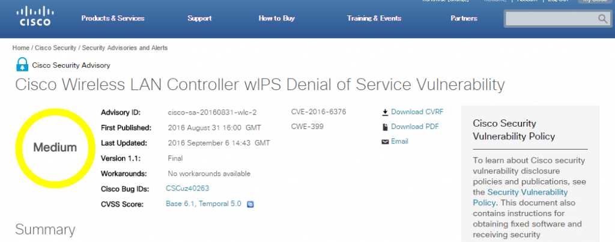Click the search magnifier icon
This screenshot has height=242, width=615.
click(602, 19)
